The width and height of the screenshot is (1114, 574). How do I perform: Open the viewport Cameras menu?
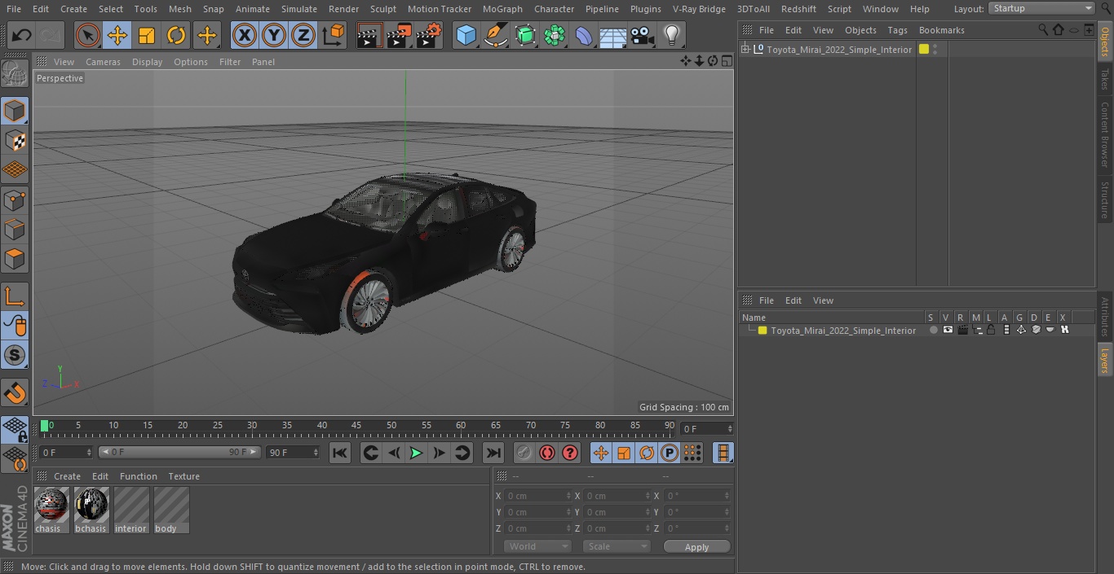point(104,62)
